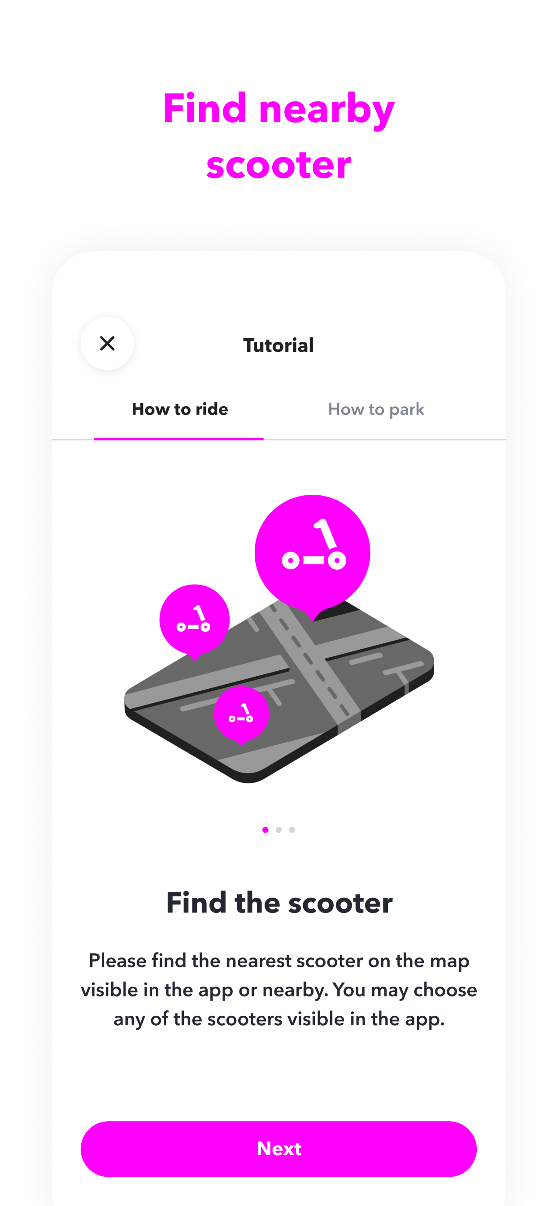Click the pink underline below How to ride
The width and height of the screenshot is (557, 1206).
pos(178,438)
